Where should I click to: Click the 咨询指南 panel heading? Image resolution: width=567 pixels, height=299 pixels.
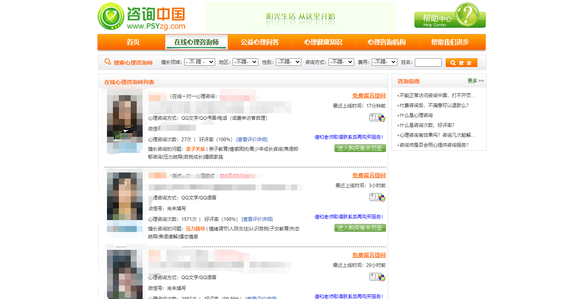pos(409,81)
